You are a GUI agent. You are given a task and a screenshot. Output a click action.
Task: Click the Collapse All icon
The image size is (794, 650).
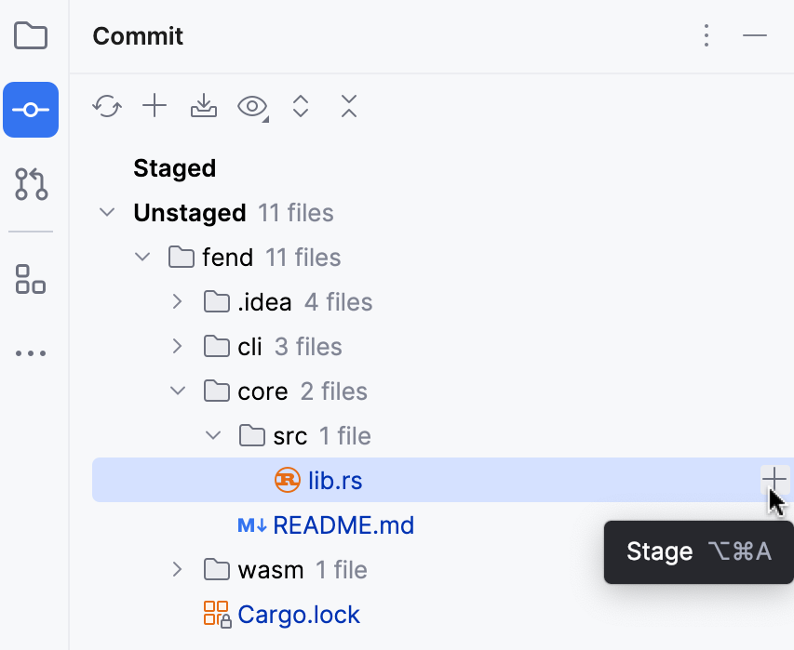pos(348,106)
